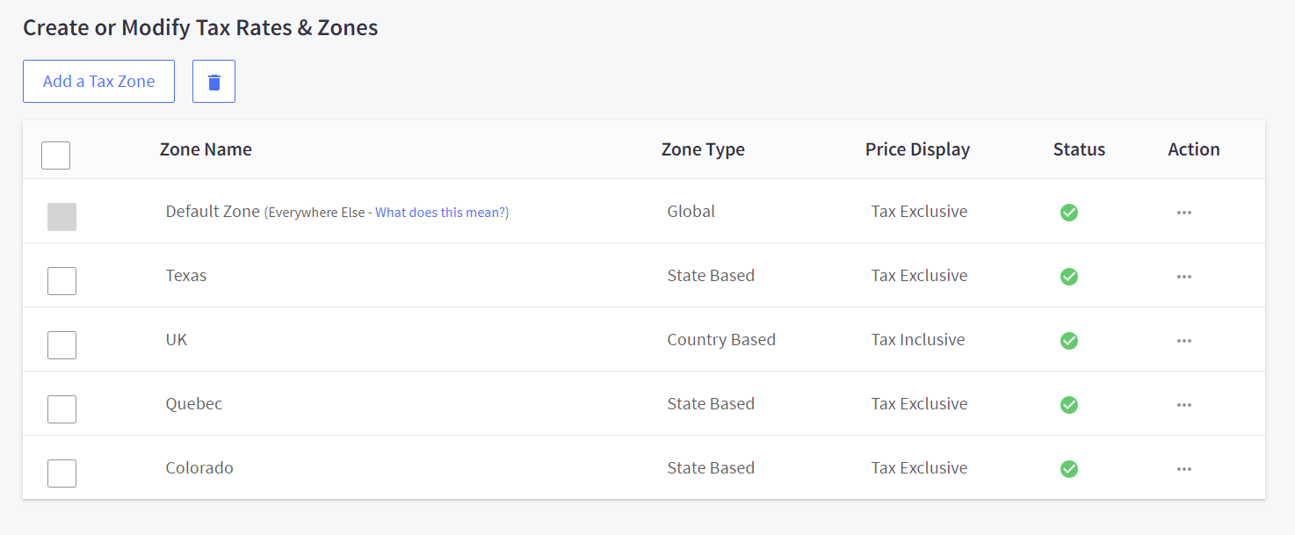
Task: Click the Zone Name column header
Action: point(206,148)
